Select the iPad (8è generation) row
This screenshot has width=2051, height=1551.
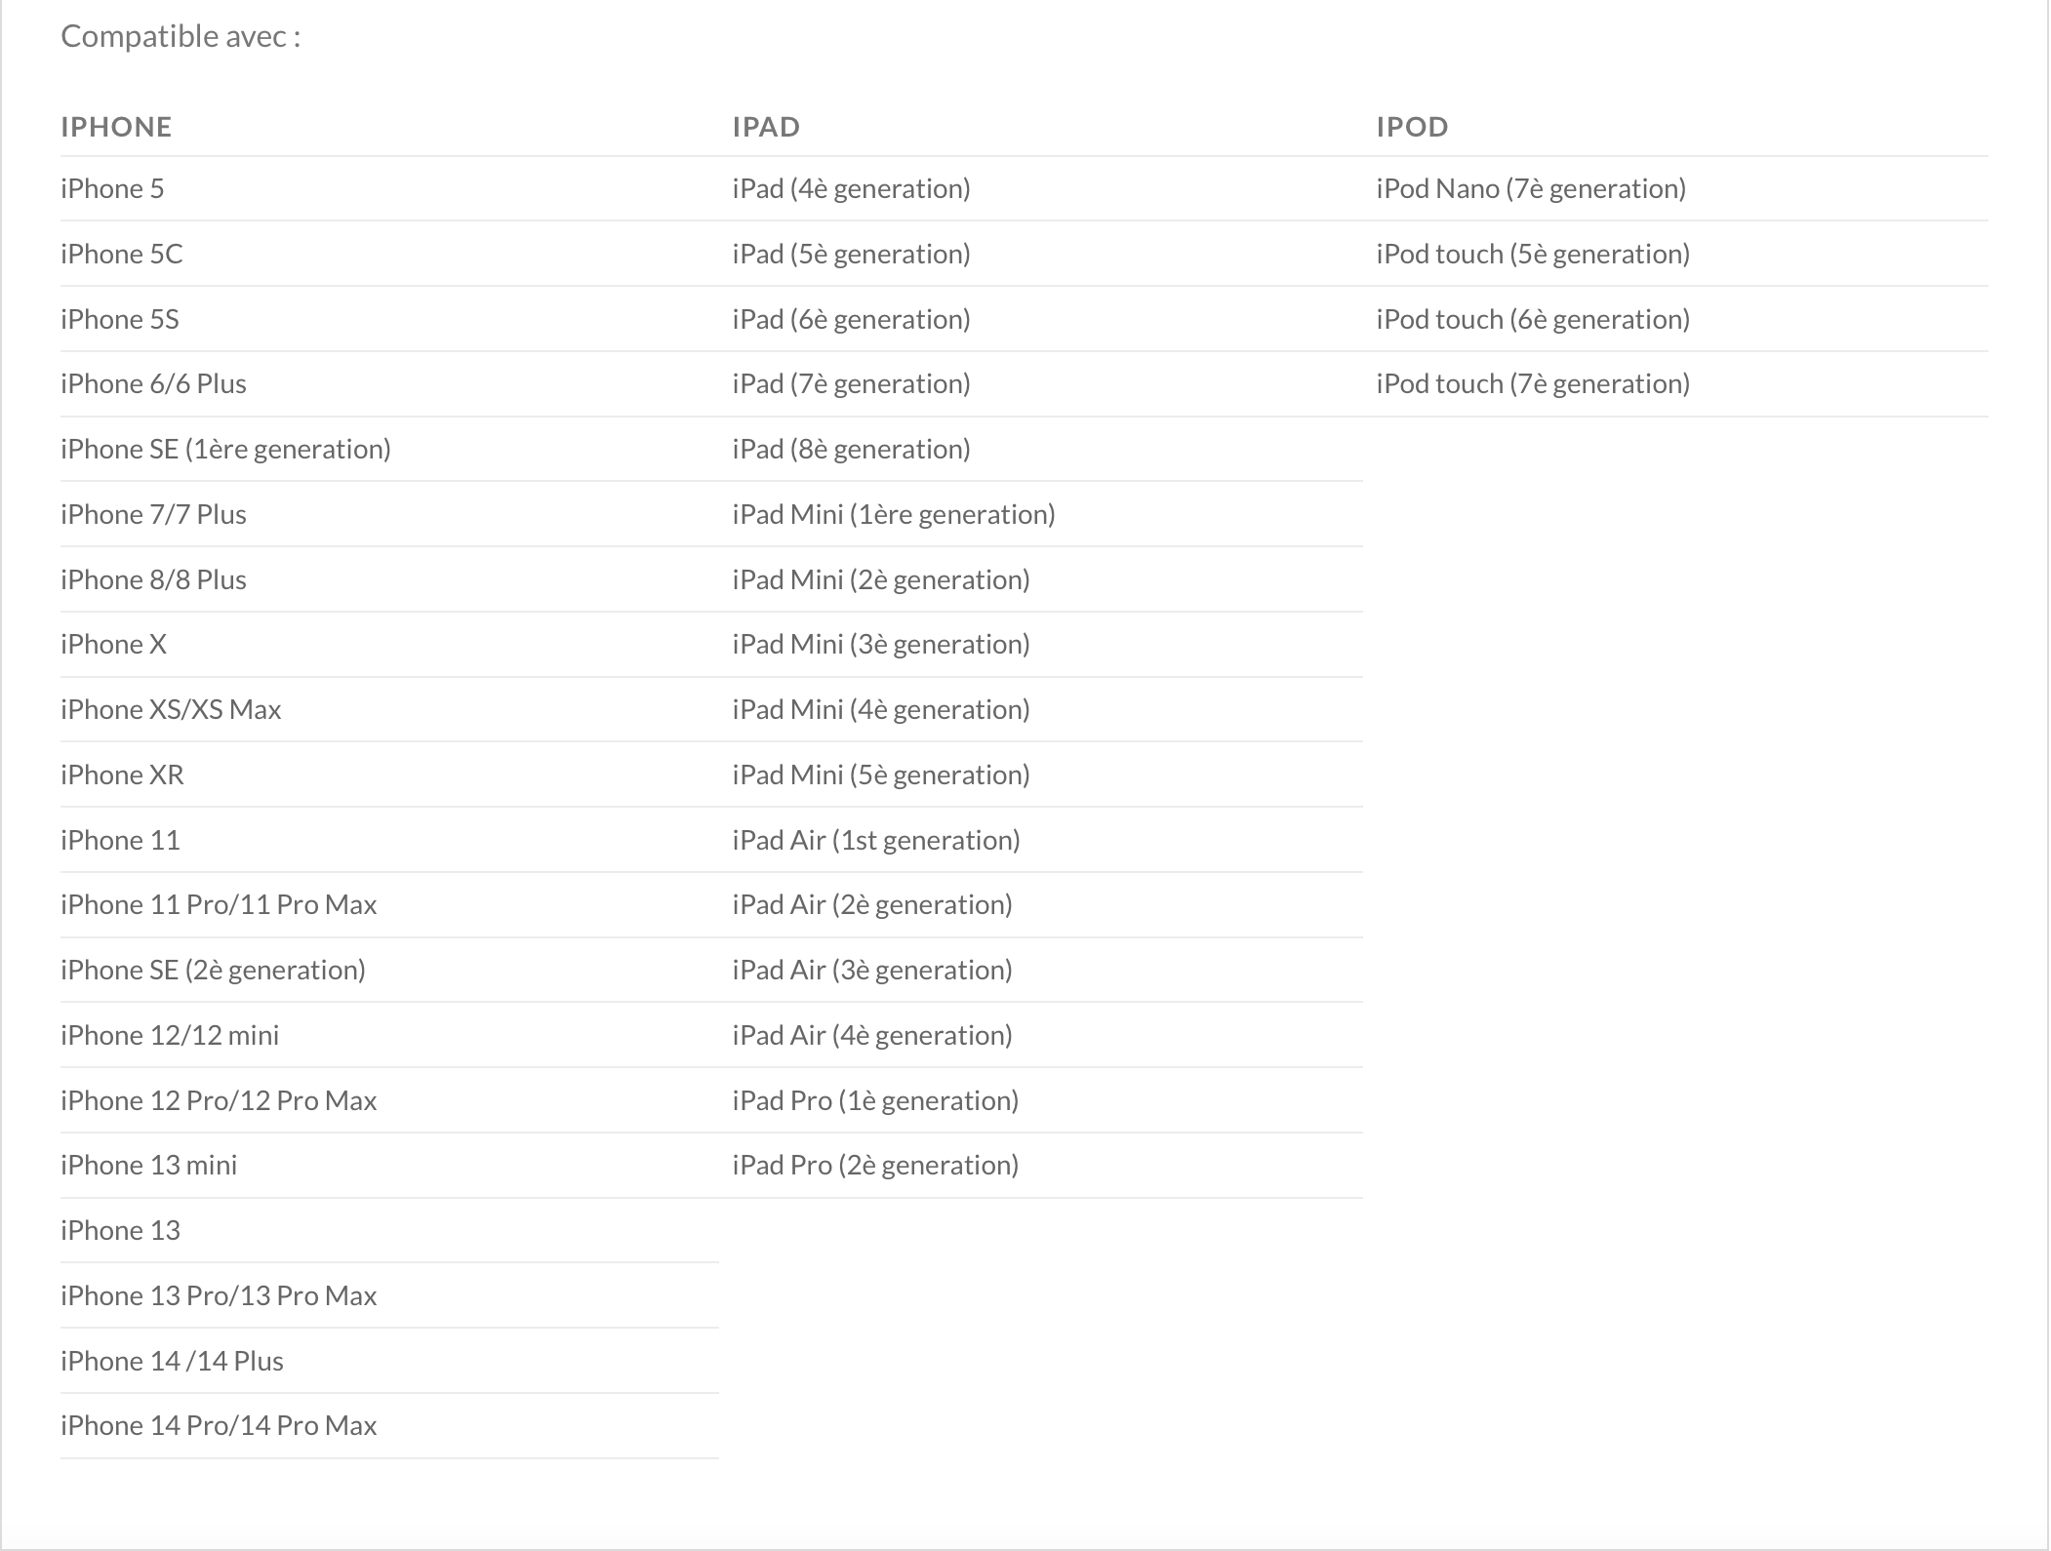click(x=851, y=449)
